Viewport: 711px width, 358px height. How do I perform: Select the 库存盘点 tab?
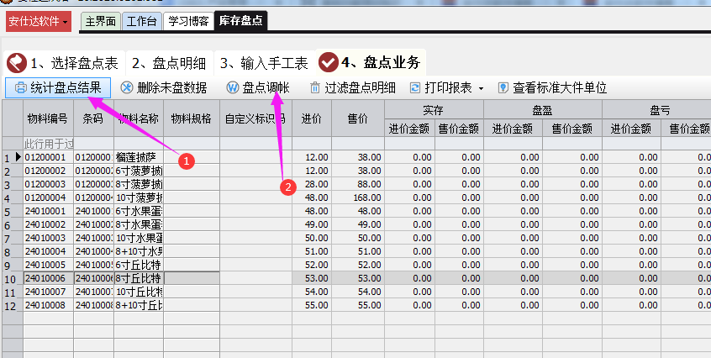240,20
